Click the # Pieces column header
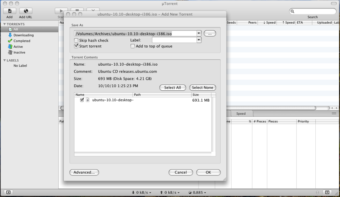This screenshot has width=340, height=197. (x=260, y=122)
